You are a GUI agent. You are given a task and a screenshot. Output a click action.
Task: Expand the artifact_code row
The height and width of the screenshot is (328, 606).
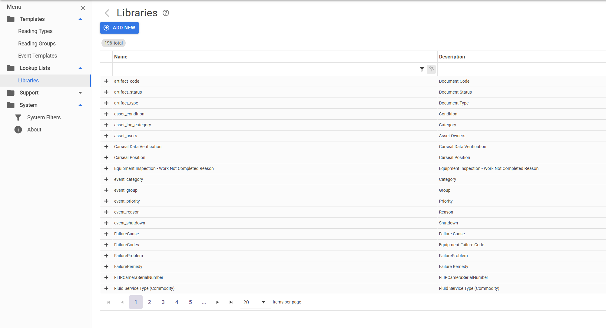[x=106, y=81]
